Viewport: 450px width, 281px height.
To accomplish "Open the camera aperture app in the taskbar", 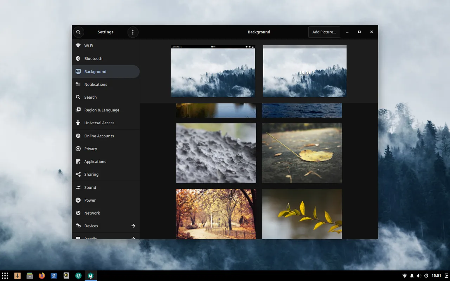I will (x=78, y=276).
